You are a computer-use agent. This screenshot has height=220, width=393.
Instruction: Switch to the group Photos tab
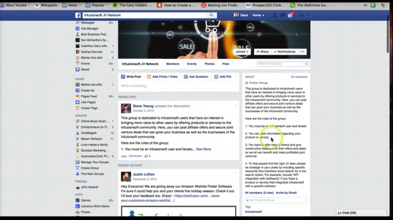[x=209, y=64]
